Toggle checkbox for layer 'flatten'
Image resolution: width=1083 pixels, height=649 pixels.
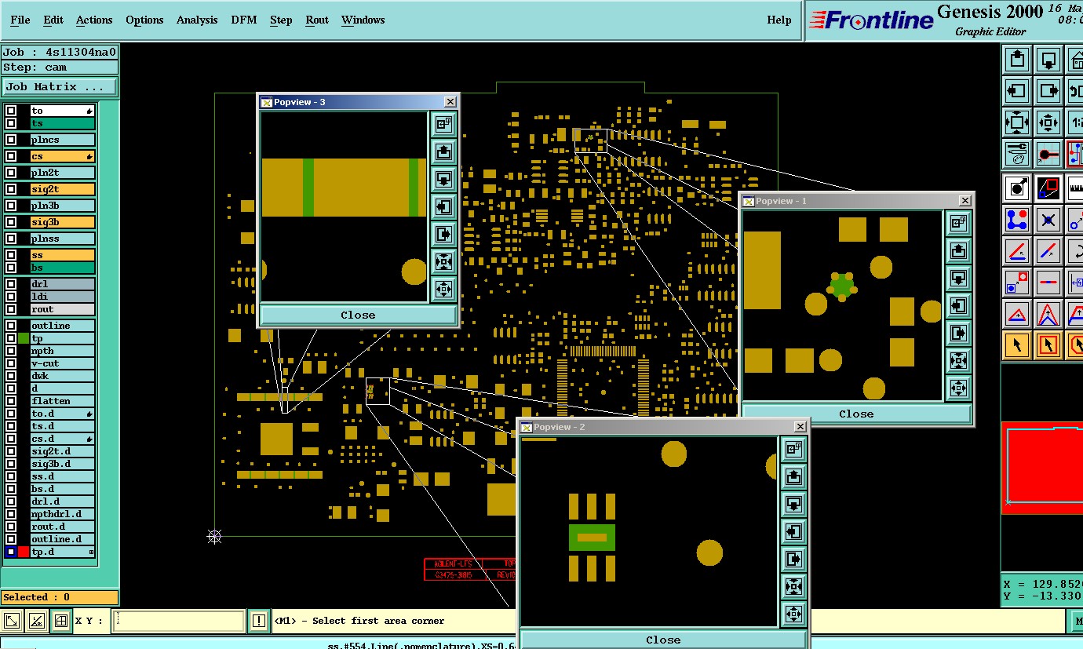tap(11, 401)
